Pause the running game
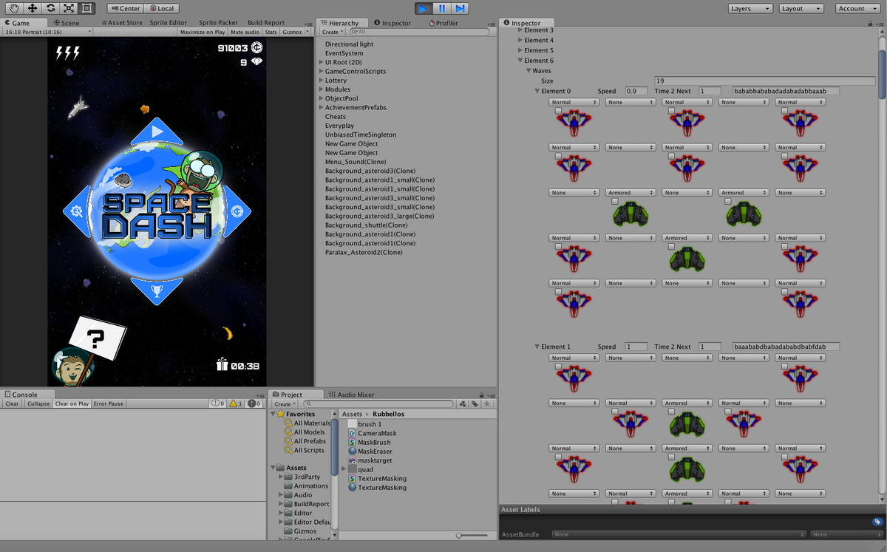 point(441,8)
